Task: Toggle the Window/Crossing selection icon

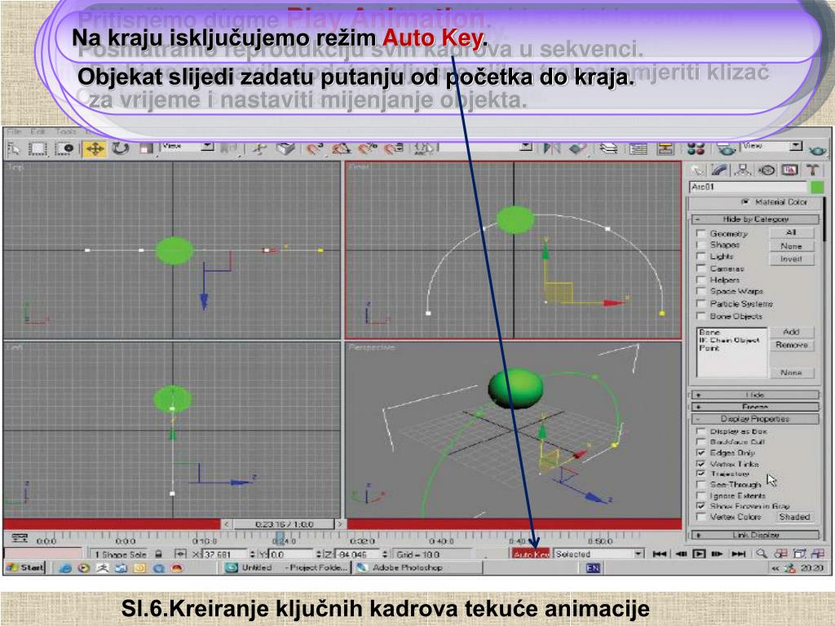Action: coord(65,149)
